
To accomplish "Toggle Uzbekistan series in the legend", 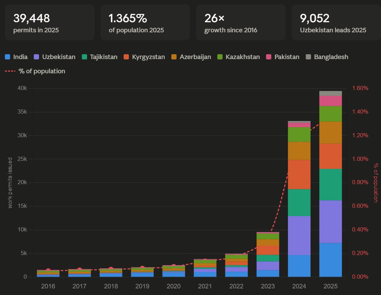I will point(54,57).
